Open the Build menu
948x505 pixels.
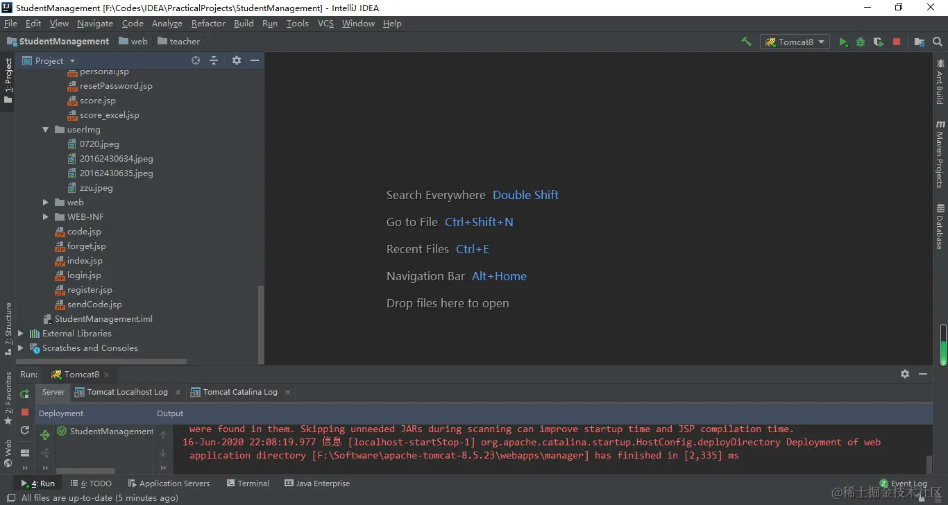pyautogui.click(x=244, y=23)
